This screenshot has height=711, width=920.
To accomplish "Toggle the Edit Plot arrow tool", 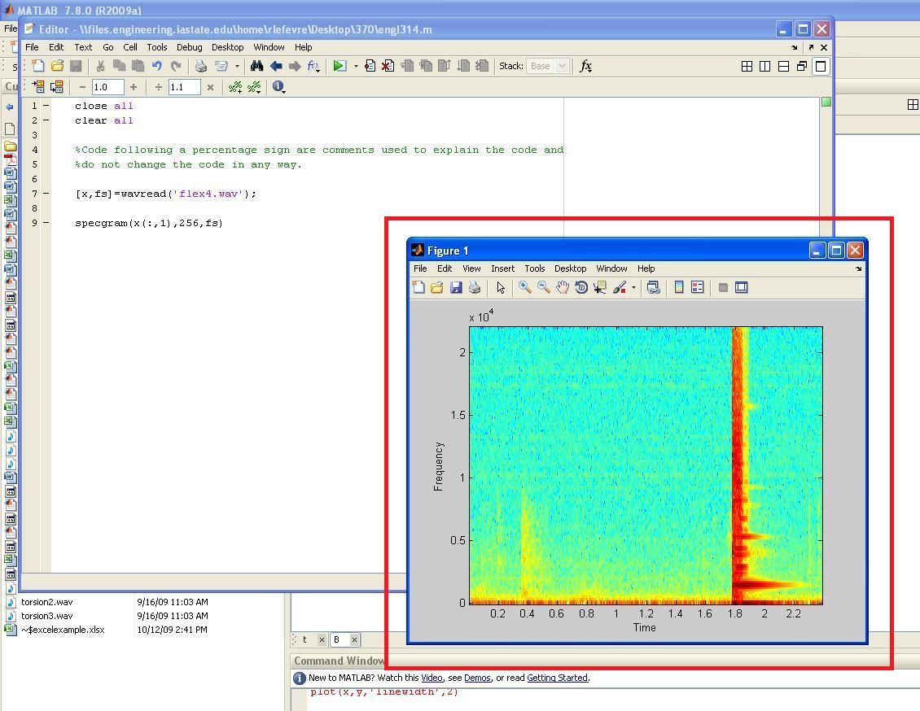I will (499, 286).
